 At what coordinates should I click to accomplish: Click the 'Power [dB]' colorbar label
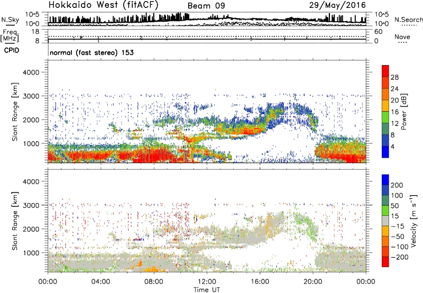coord(404,112)
